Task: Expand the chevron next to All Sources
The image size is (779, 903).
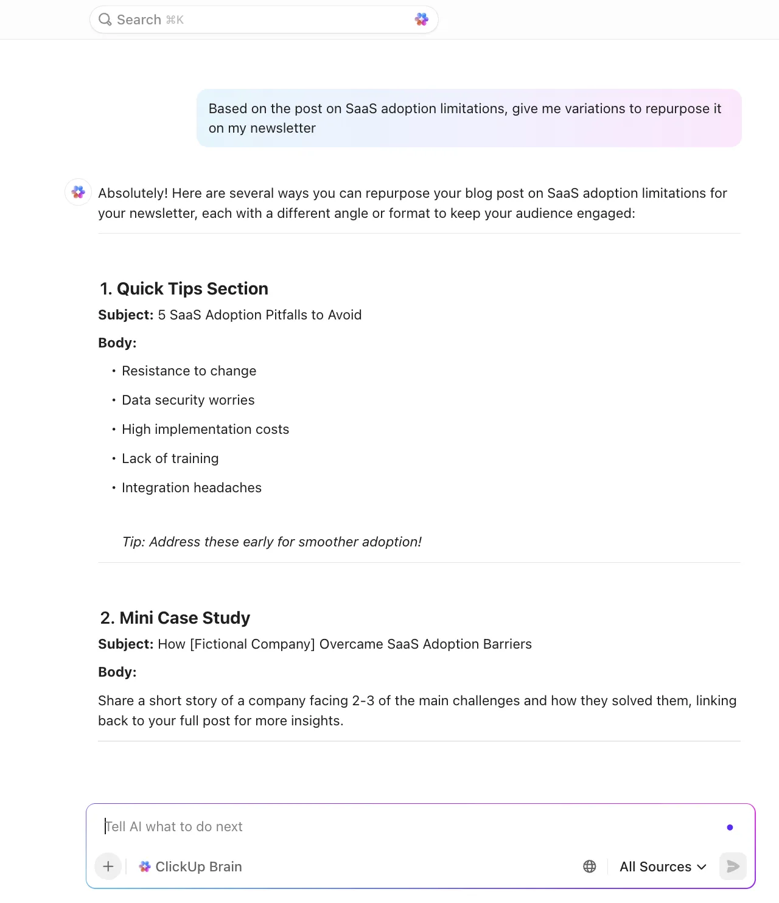Action: pos(702,866)
